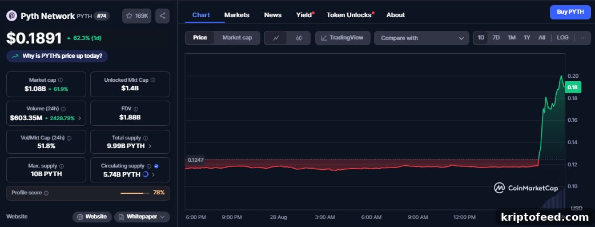The width and height of the screenshot is (595, 227).
Task: Open the Website link button
Action: (x=92, y=217)
